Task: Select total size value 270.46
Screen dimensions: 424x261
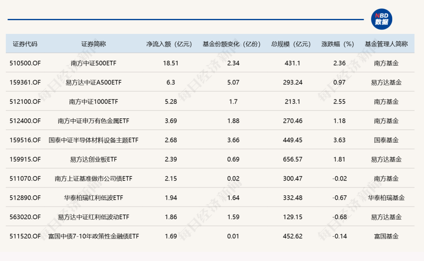Action: pos(292,121)
